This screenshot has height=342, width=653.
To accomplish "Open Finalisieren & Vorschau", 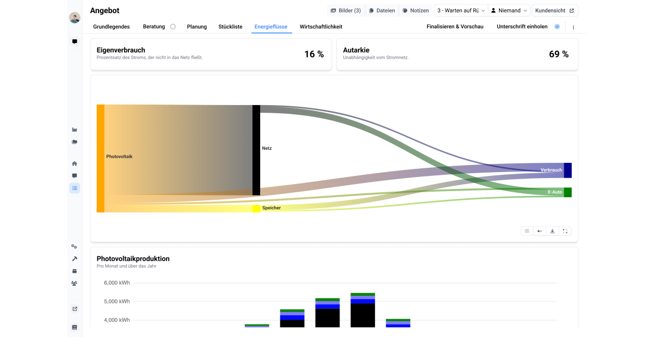I will tap(455, 27).
